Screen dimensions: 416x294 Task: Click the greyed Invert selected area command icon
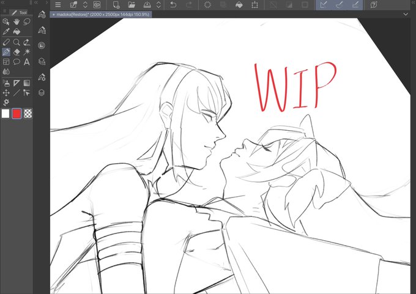point(289,5)
